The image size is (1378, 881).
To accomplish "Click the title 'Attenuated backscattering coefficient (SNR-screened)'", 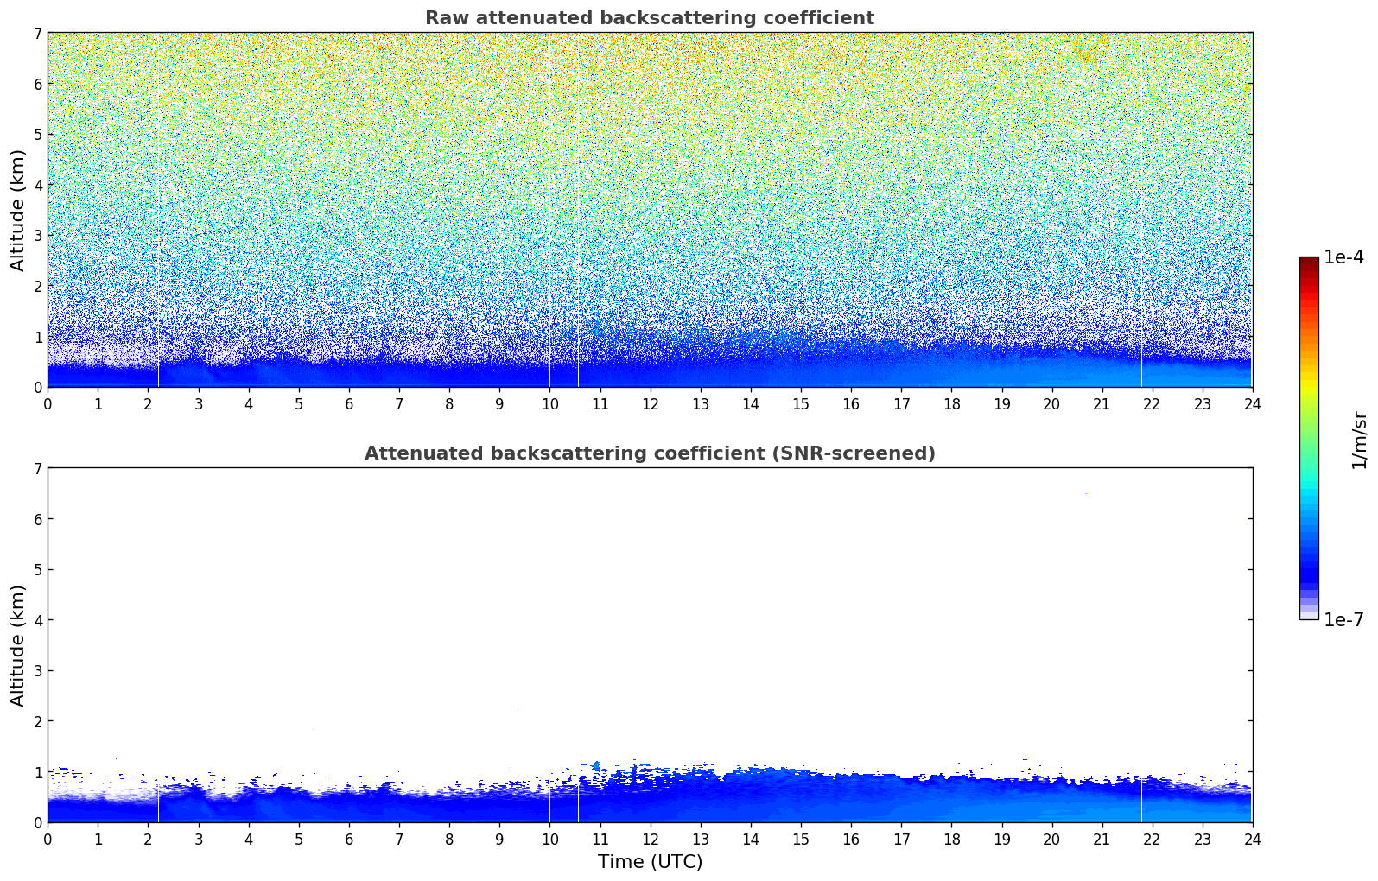I will tap(650, 453).
